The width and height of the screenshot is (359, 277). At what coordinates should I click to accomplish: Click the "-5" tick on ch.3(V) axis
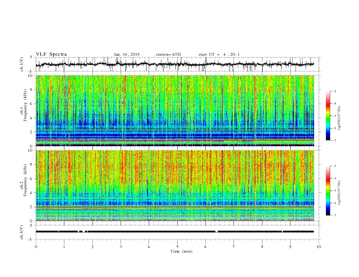click(x=31, y=239)
